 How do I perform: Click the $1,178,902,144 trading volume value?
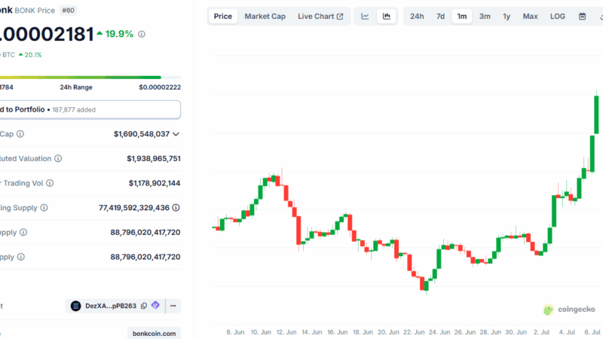pos(155,183)
